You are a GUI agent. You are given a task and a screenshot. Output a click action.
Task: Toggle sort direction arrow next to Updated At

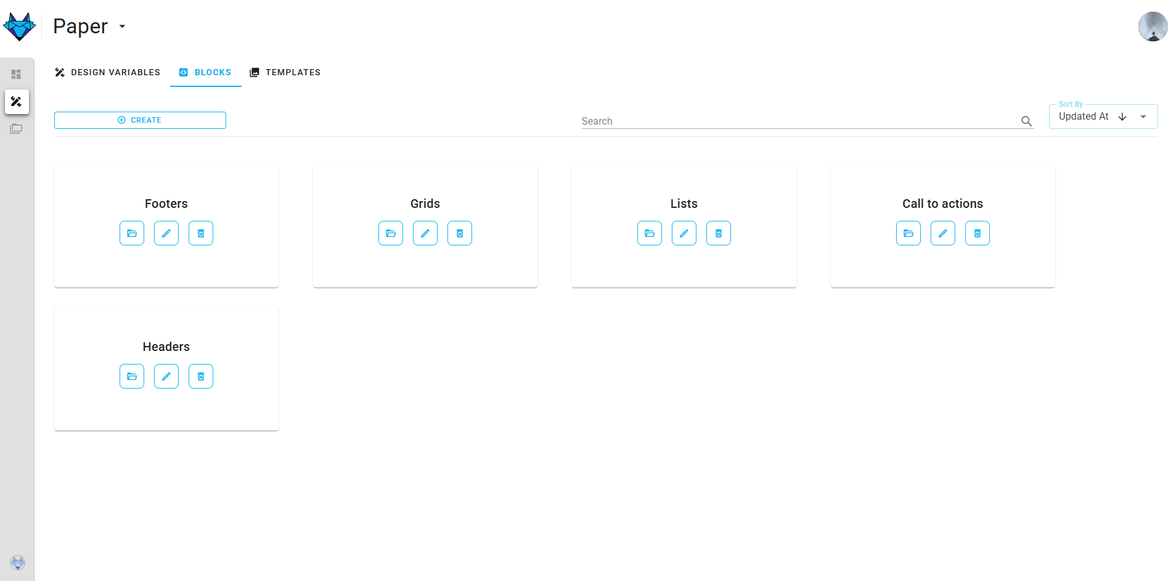[x=1122, y=117]
